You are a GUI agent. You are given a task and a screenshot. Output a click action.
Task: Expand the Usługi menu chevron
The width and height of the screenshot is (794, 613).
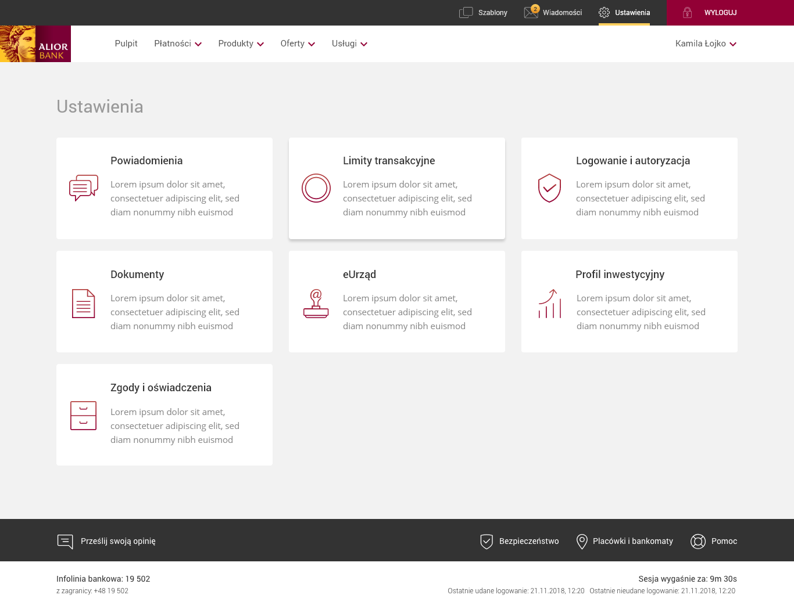[x=364, y=44]
